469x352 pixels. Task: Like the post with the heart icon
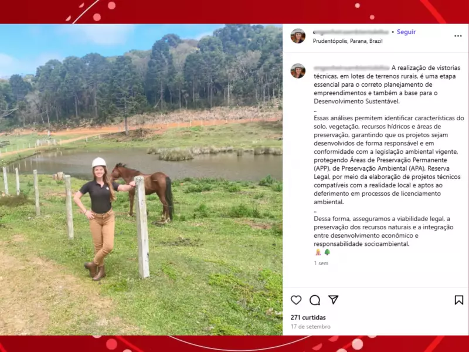click(x=296, y=300)
